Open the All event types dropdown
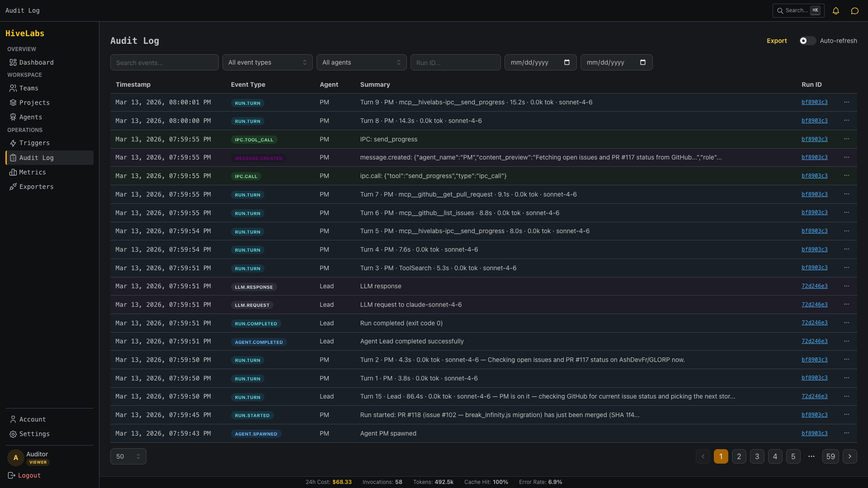Screen dimensions: 868x488 [267, 62]
